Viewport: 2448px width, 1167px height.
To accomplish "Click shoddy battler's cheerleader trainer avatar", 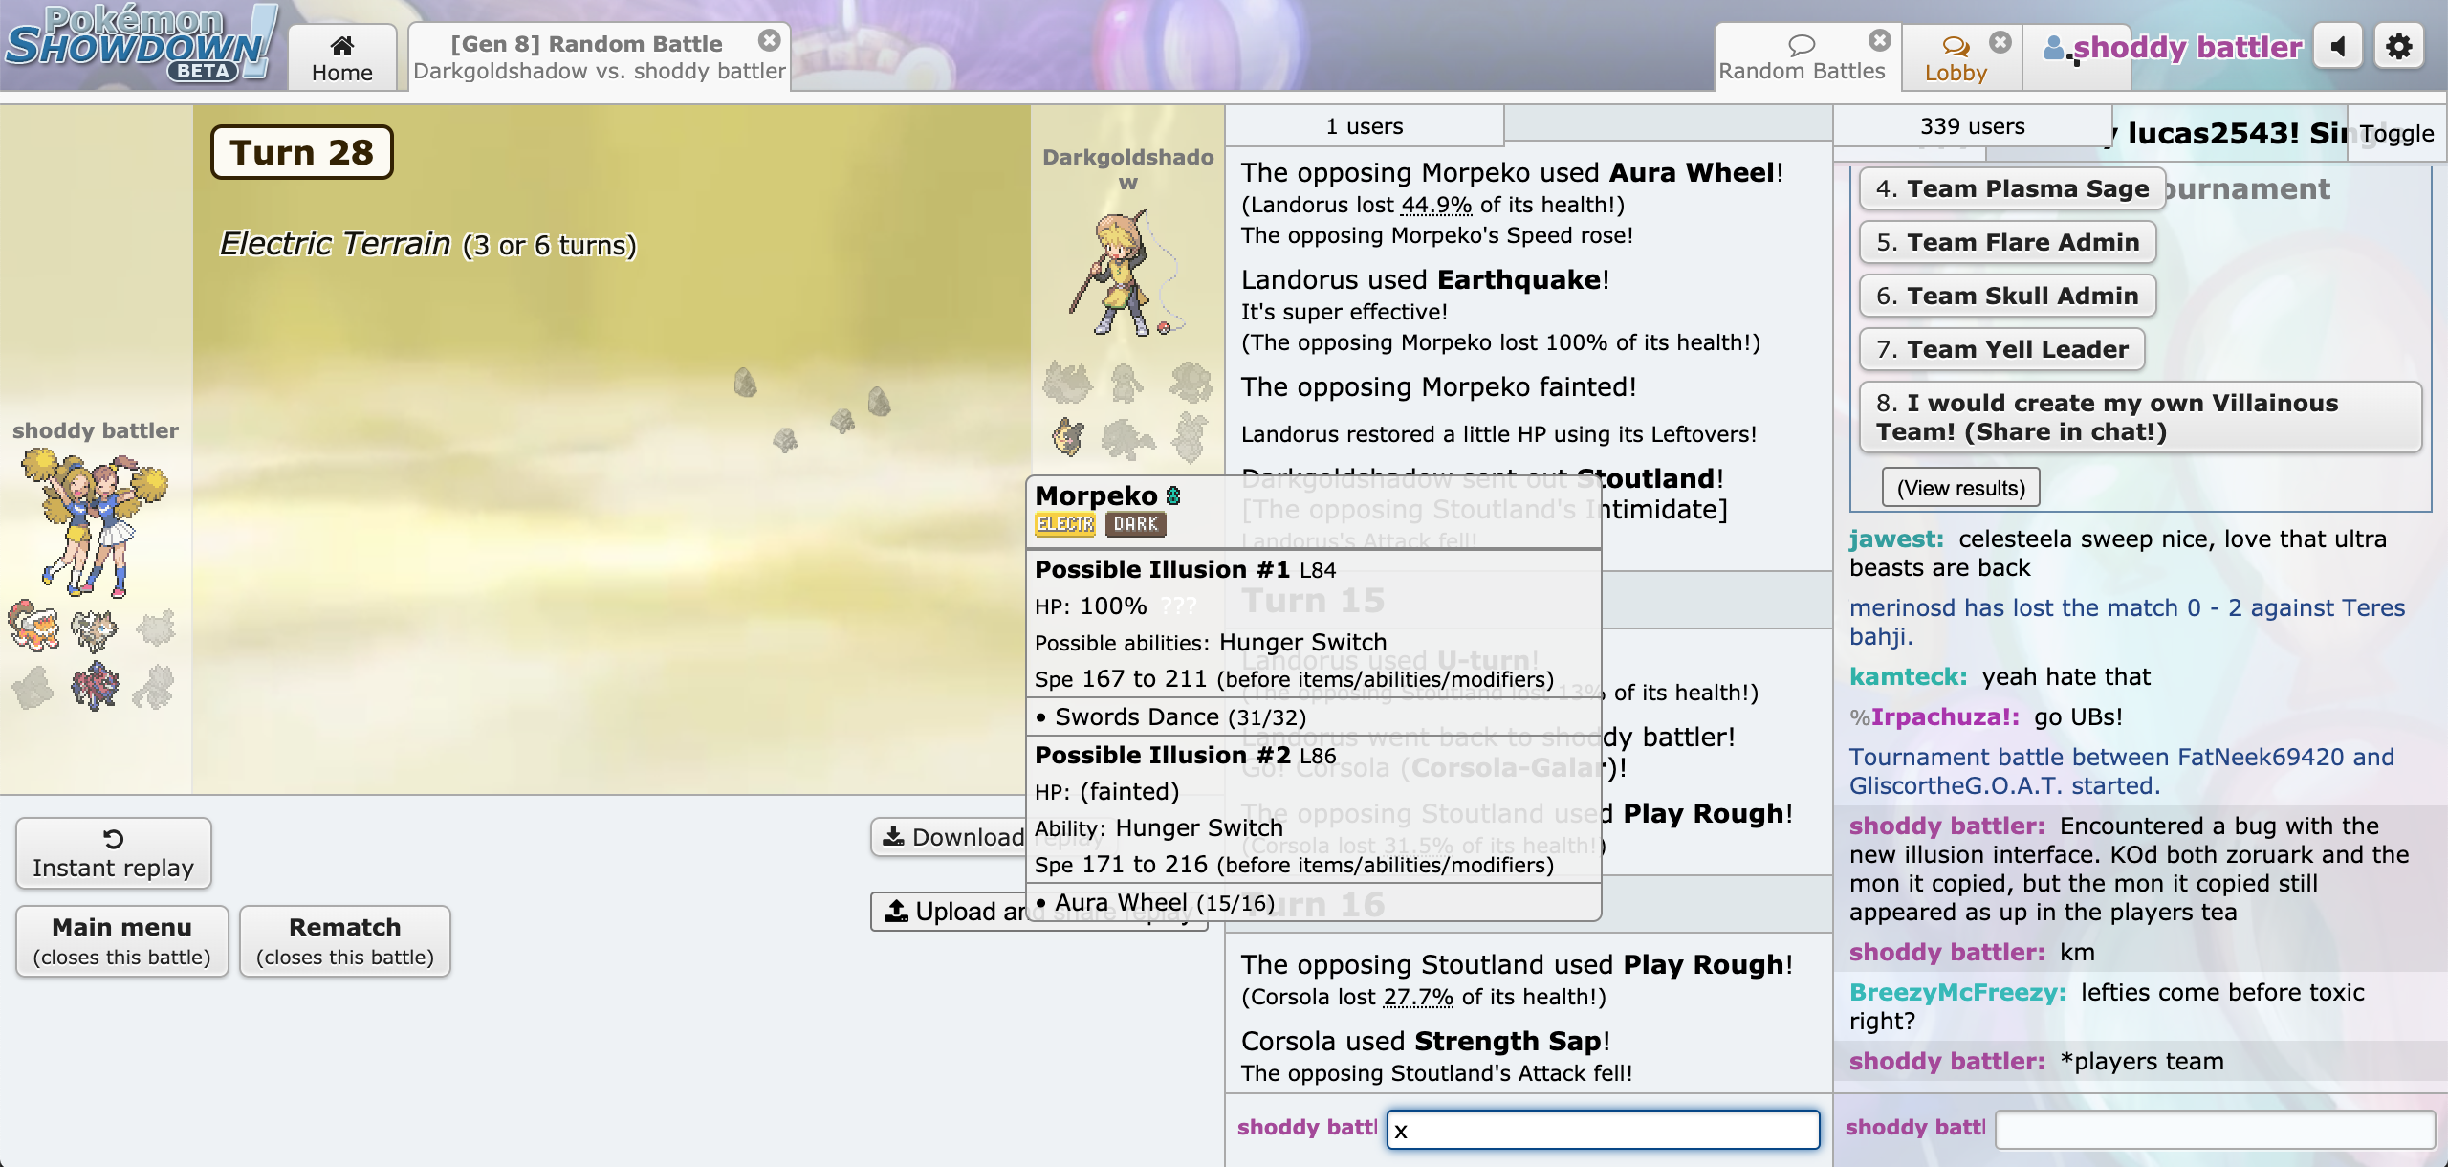I will [93, 521].
